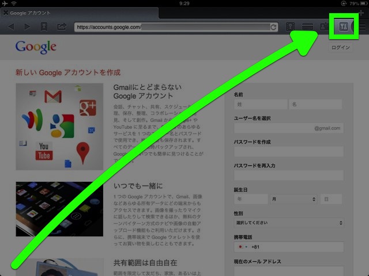Click the ログイン button

click(341, 48)
